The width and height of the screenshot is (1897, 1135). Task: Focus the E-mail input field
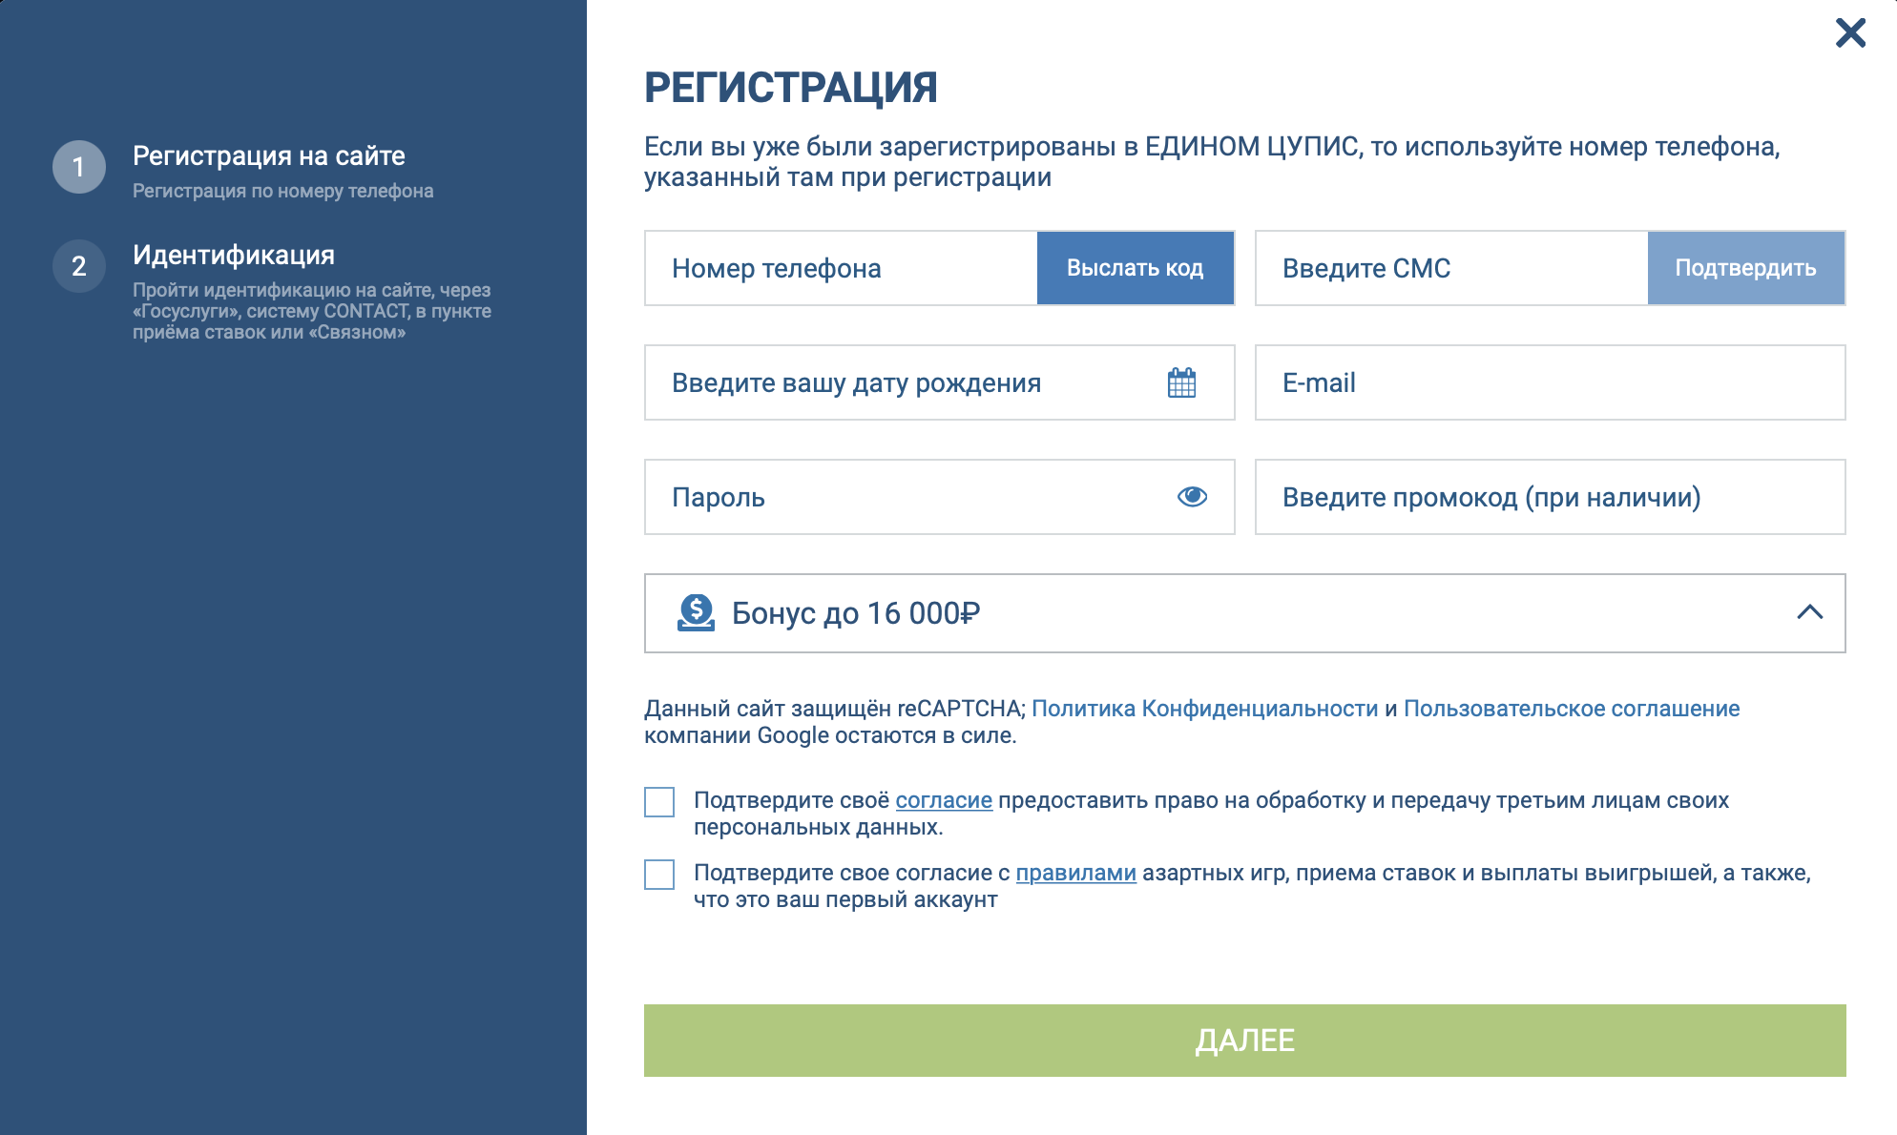point(1551,382)
